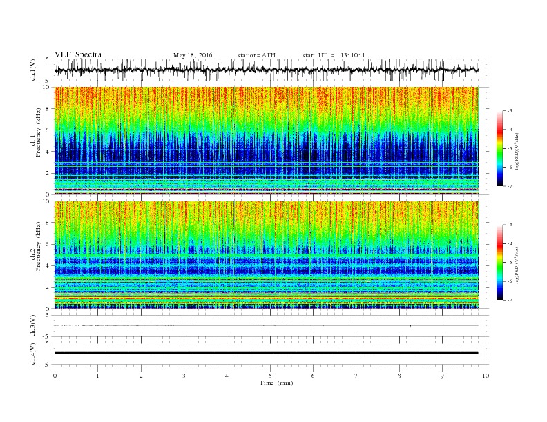
Task: Click inside the ch.1 voltage waveform panel
Action: [271, 70]
